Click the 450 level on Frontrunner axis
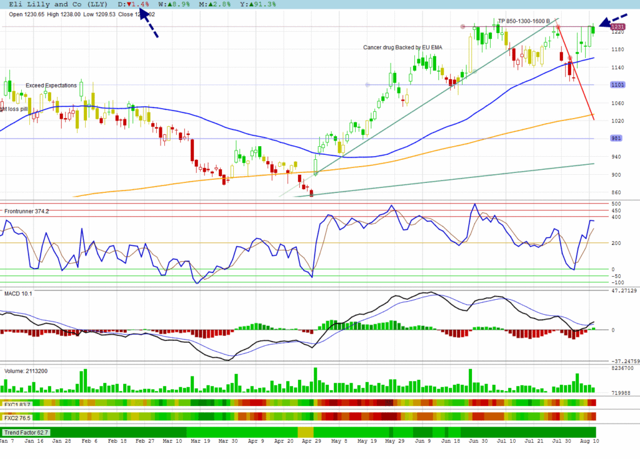Screen dimensions: 640x459 click(x=616, y=211)
